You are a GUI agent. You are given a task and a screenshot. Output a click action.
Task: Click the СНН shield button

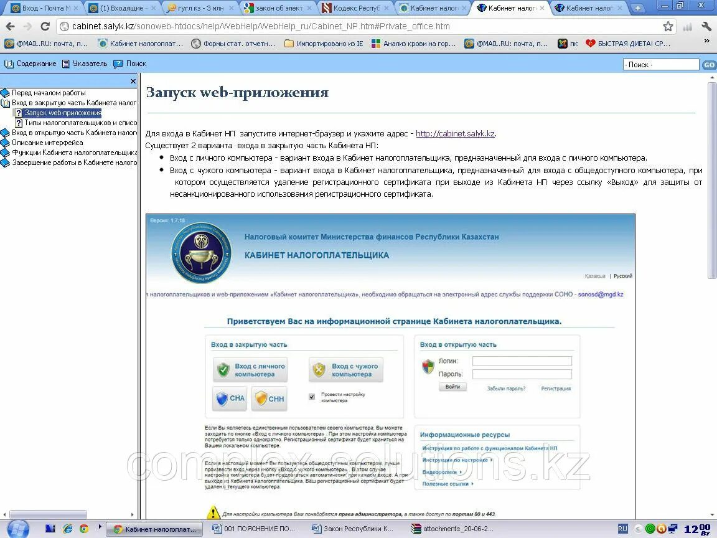point(269,399)
